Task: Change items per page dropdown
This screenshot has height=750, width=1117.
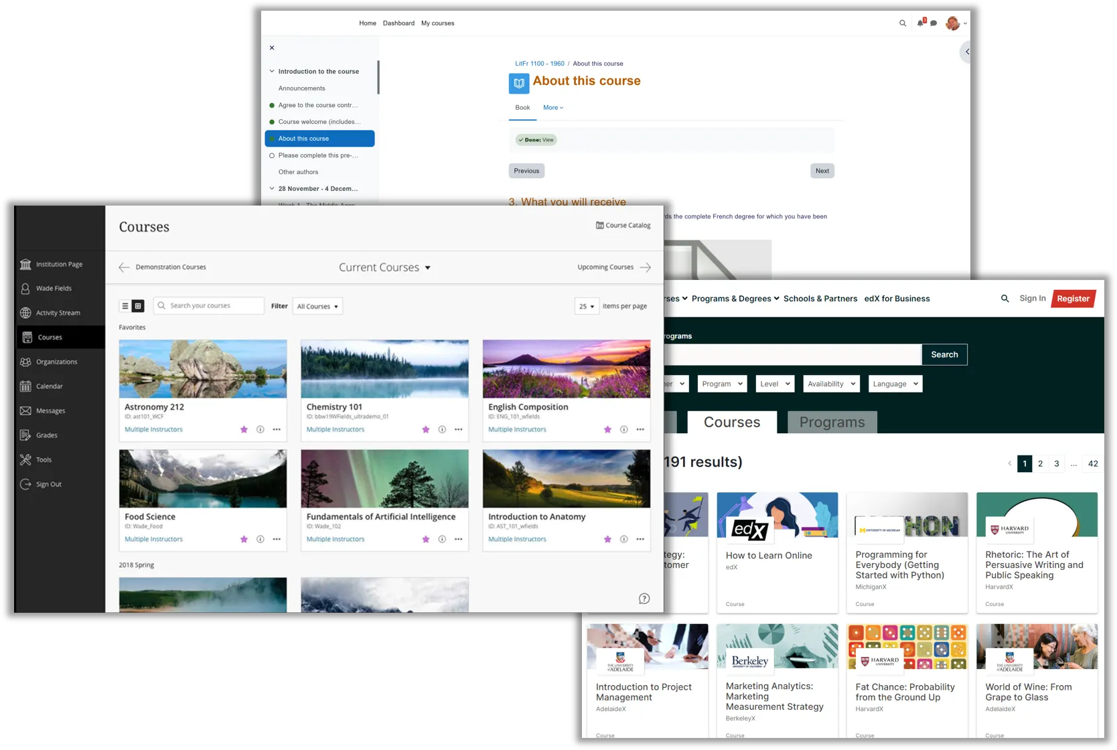Action: click(x=586, y=306)
